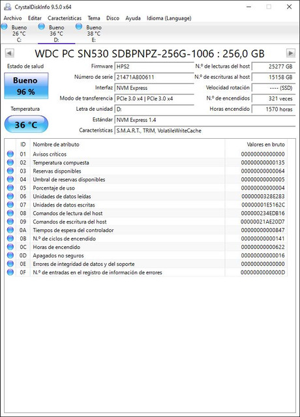Click host writes value 15158 GB
The image size is (300, 417).
click(274, 77)
